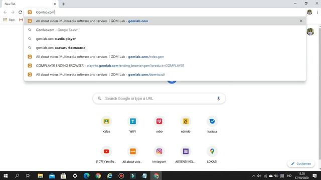The width and height of the screenshot is (321, 180).
Task: Start voice search with microphone icon
Action: [x=219, y=98]
